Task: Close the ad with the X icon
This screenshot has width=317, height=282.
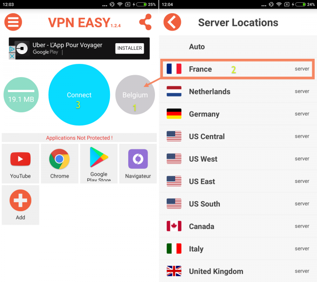Action: [12, 56]
